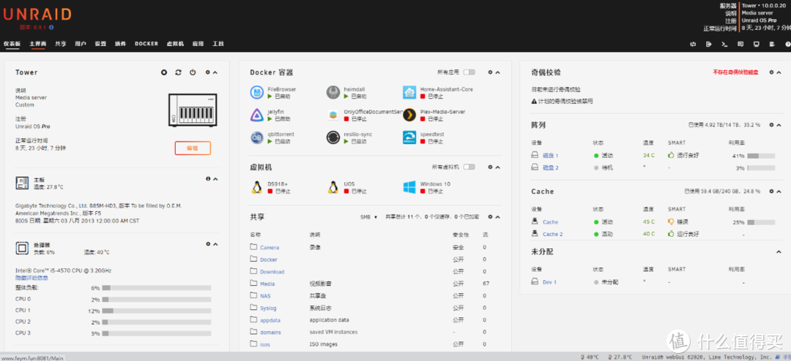Click the logout icon in header
This screenshot has height=361, width=791.
(709, 45)
